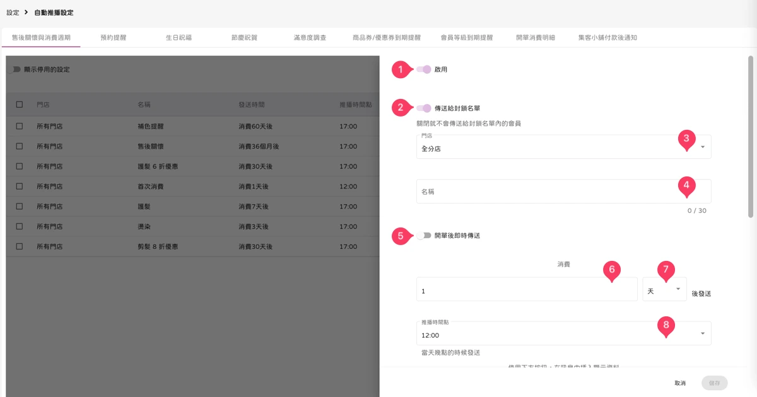The width and height of the screenshot is (757, 397).
Task: Check the 售後關懷 row checkbox
Action: (20, 146)
